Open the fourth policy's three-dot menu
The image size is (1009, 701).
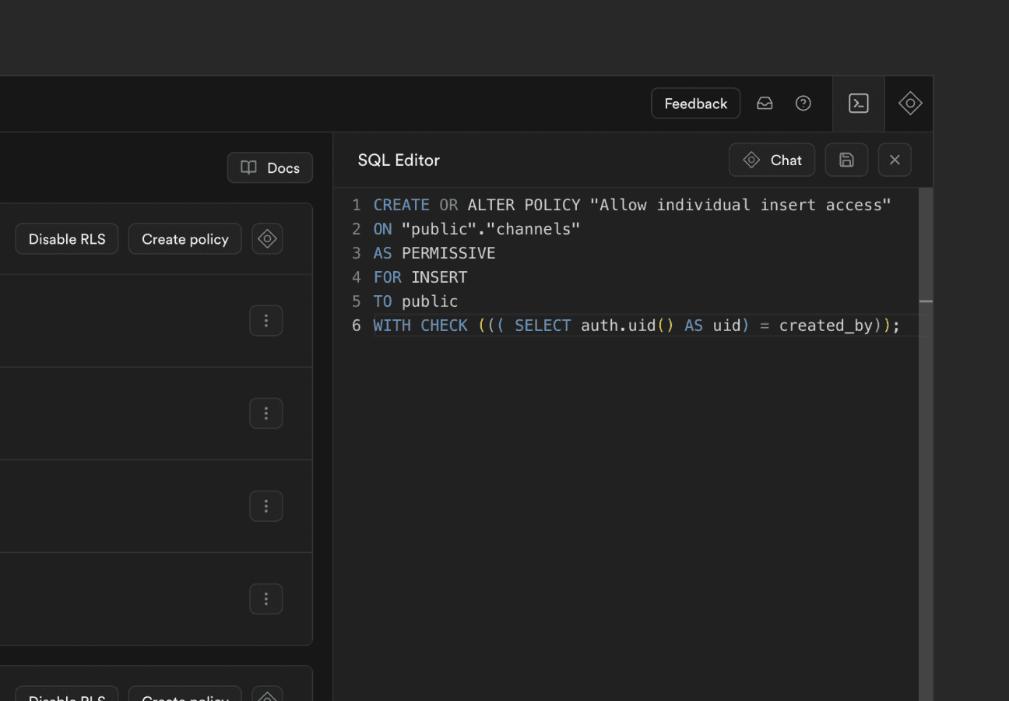coord(266,599)
